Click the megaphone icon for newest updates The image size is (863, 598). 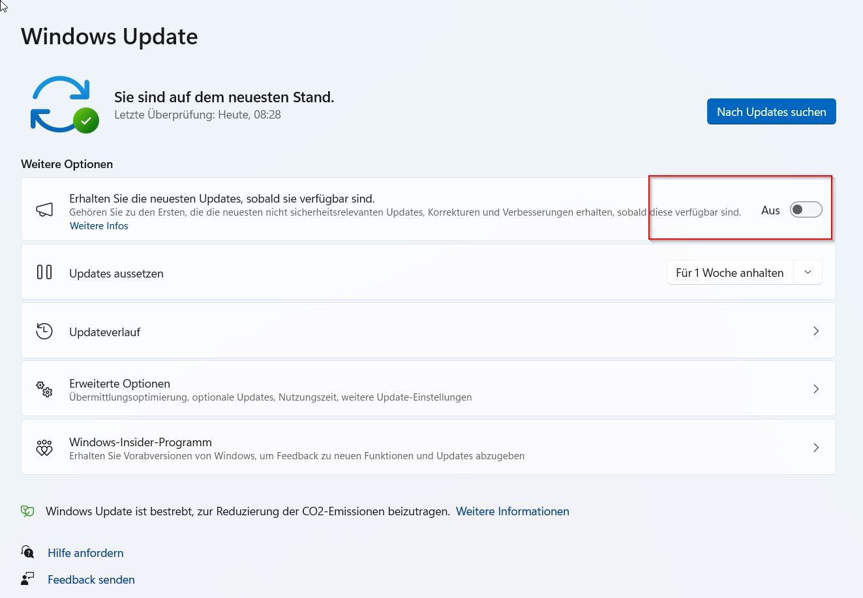coord(44,210)
